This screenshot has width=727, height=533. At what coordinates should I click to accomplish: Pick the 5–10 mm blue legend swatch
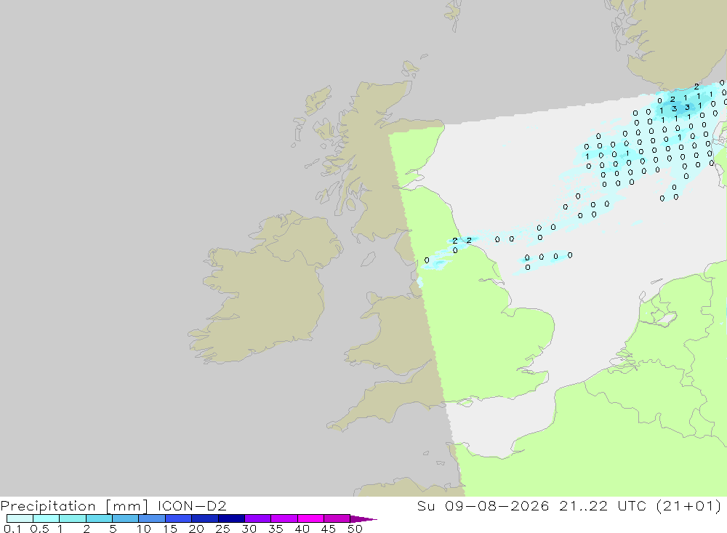pyautogui.click(x=126, y=518)
